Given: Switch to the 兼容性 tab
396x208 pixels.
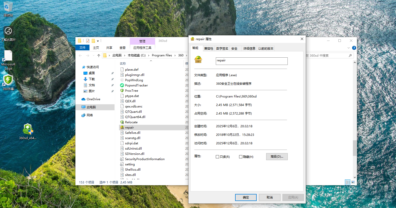Looking at the screenshot, I should 209,49.
